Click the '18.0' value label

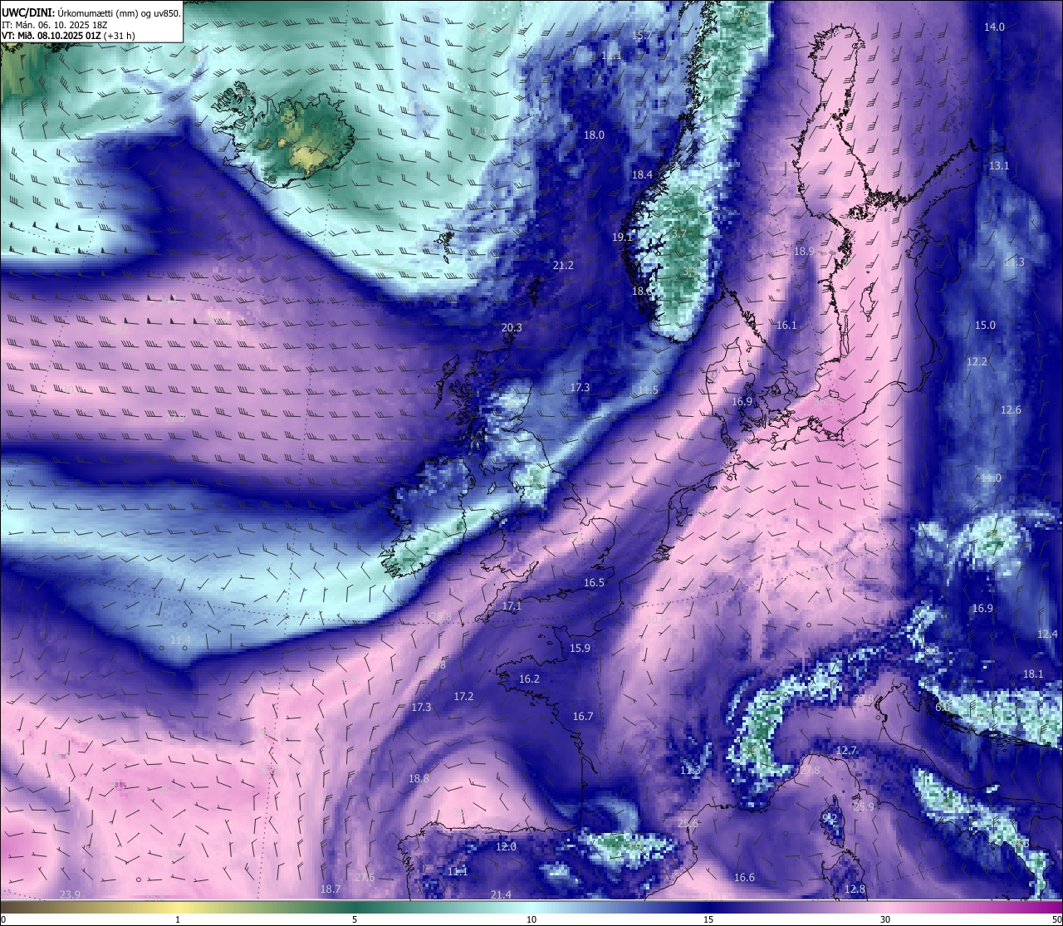click(x=594, y=135)
